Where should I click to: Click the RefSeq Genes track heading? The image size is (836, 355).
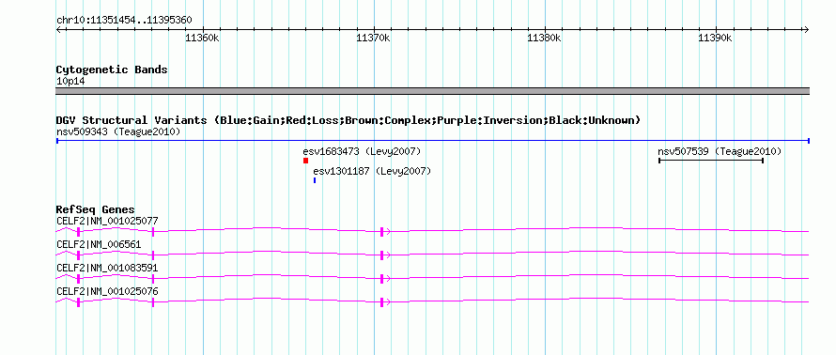[96, 209]
